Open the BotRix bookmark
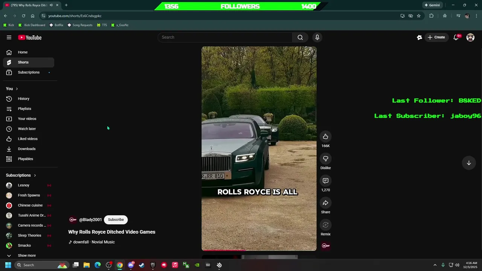 click(56, 25)
